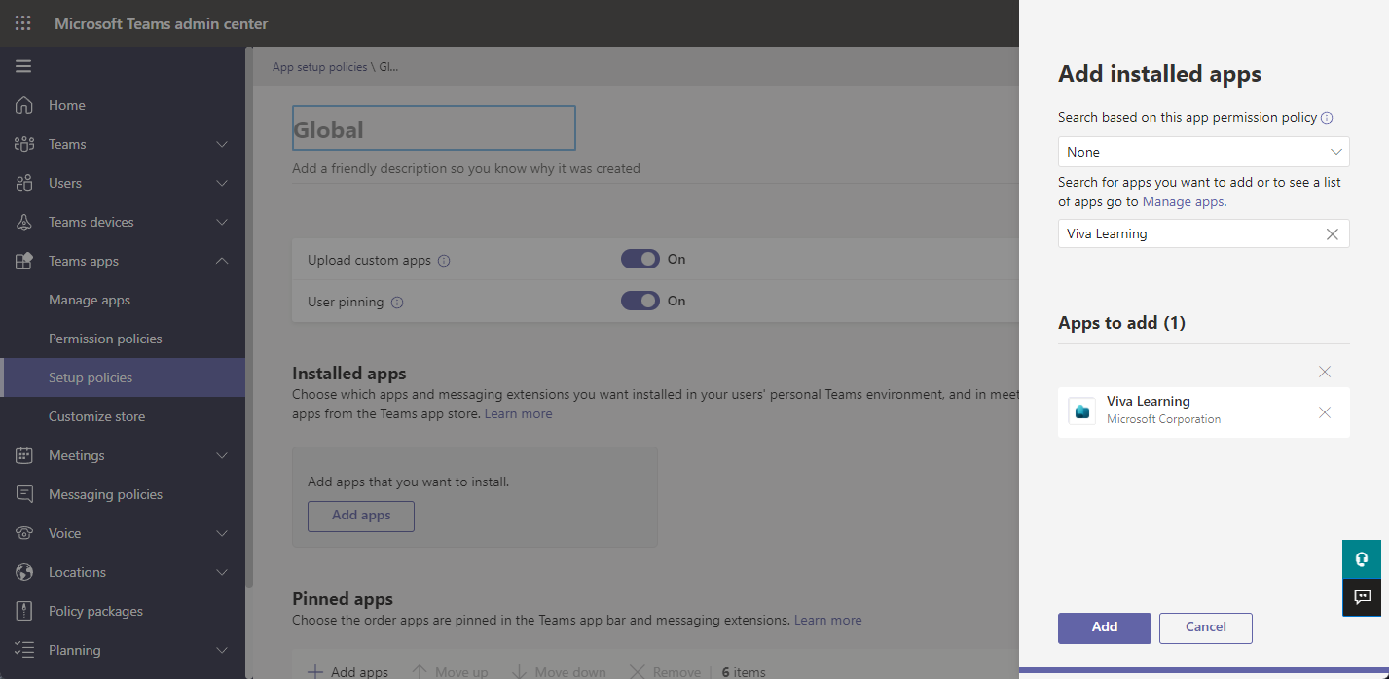The image size is (1389, 679).
Task: Go to Manage apps in the sidebar
Action: click(x=88, y=299)
